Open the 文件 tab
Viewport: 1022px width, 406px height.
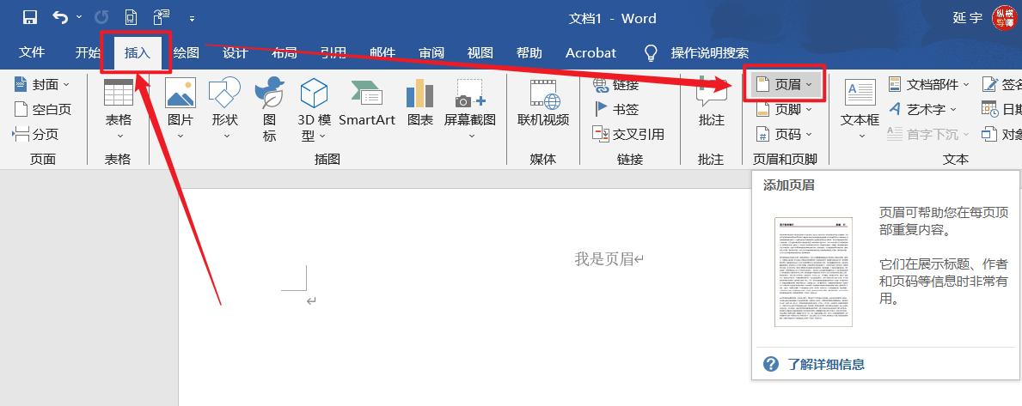[31, 53]
